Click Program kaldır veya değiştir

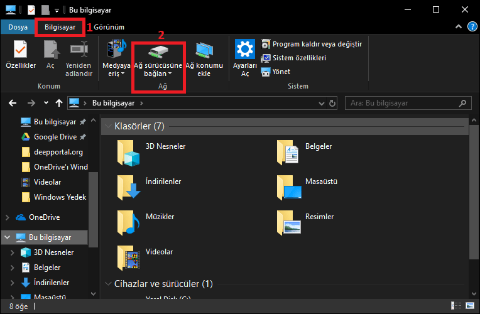click(312, 44)
